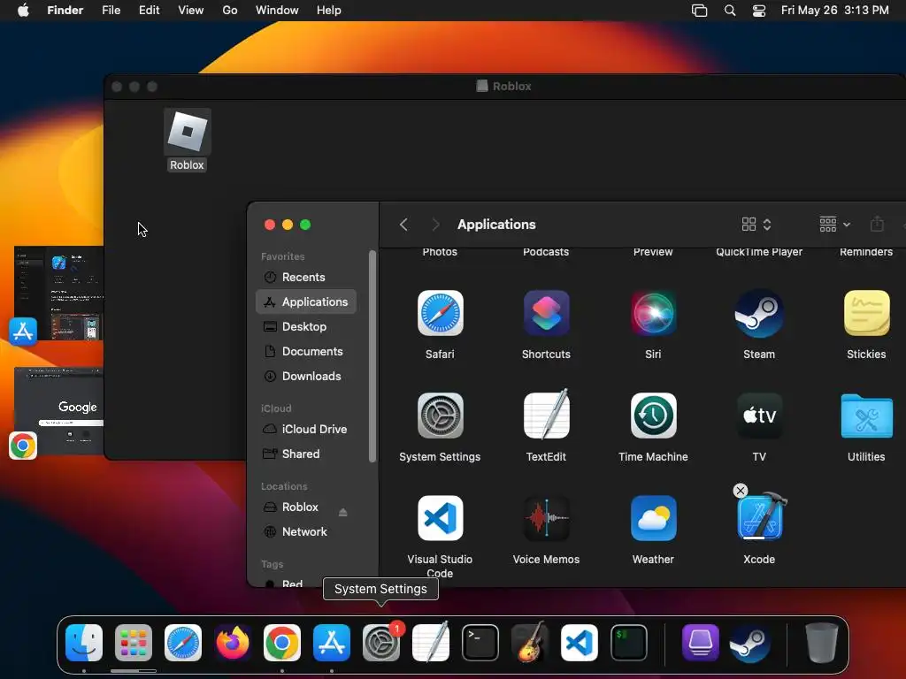
Task: Launch Terminal from the Dock
Action: (480, 643)
